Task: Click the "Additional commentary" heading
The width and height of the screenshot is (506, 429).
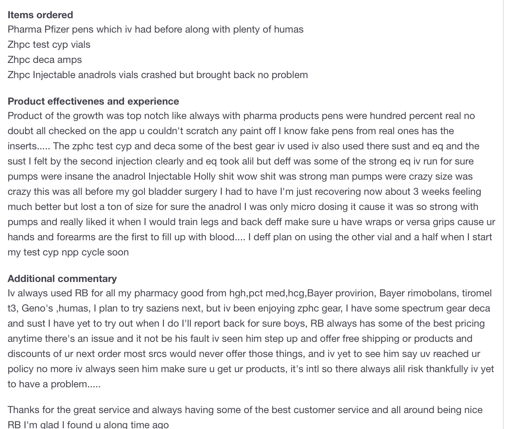Action: [x=62, y=279]
